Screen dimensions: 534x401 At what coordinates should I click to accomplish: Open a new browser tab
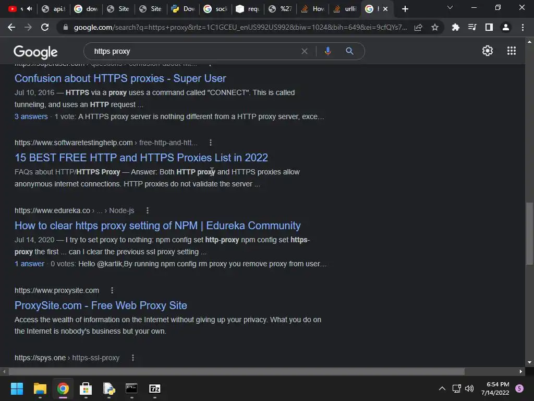[405, 9]
